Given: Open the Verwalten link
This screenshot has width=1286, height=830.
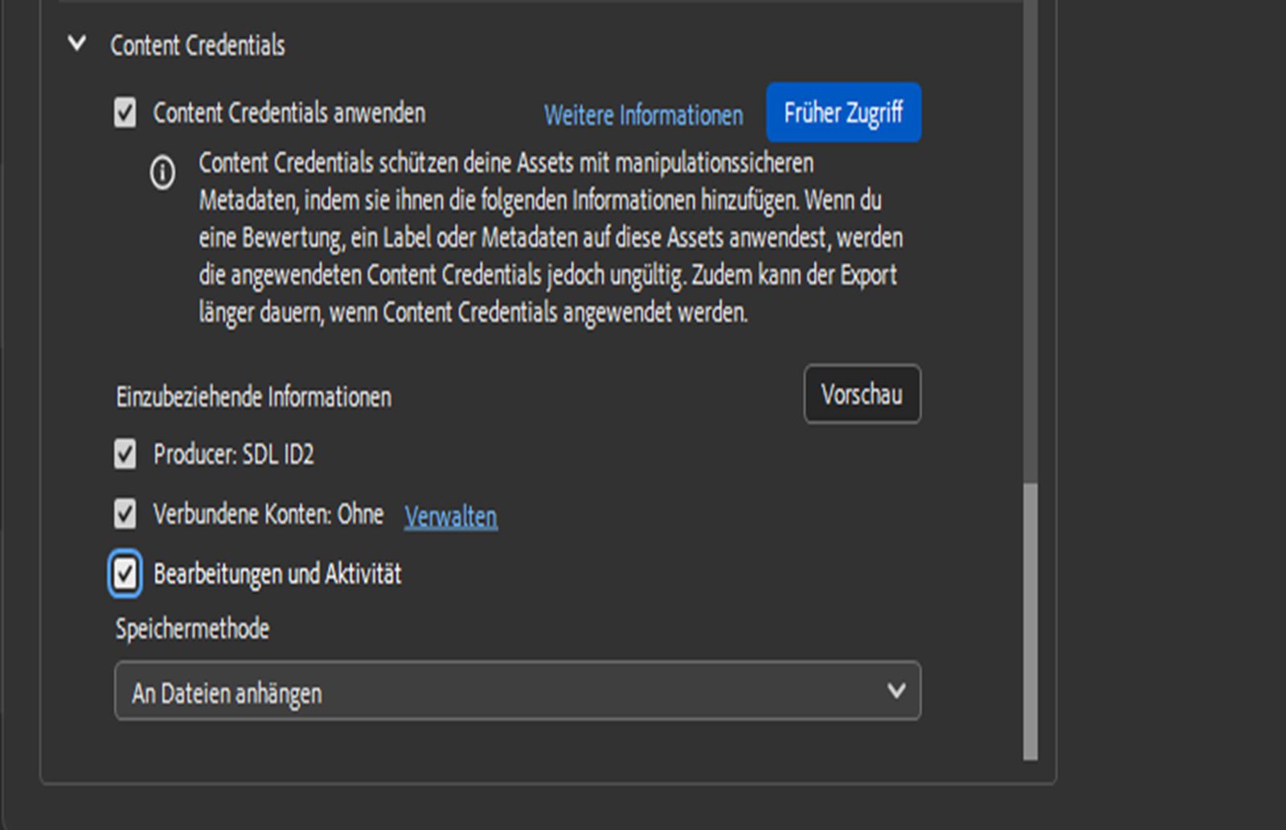Looking at the screenshot, I should click(x=450, y=516).
